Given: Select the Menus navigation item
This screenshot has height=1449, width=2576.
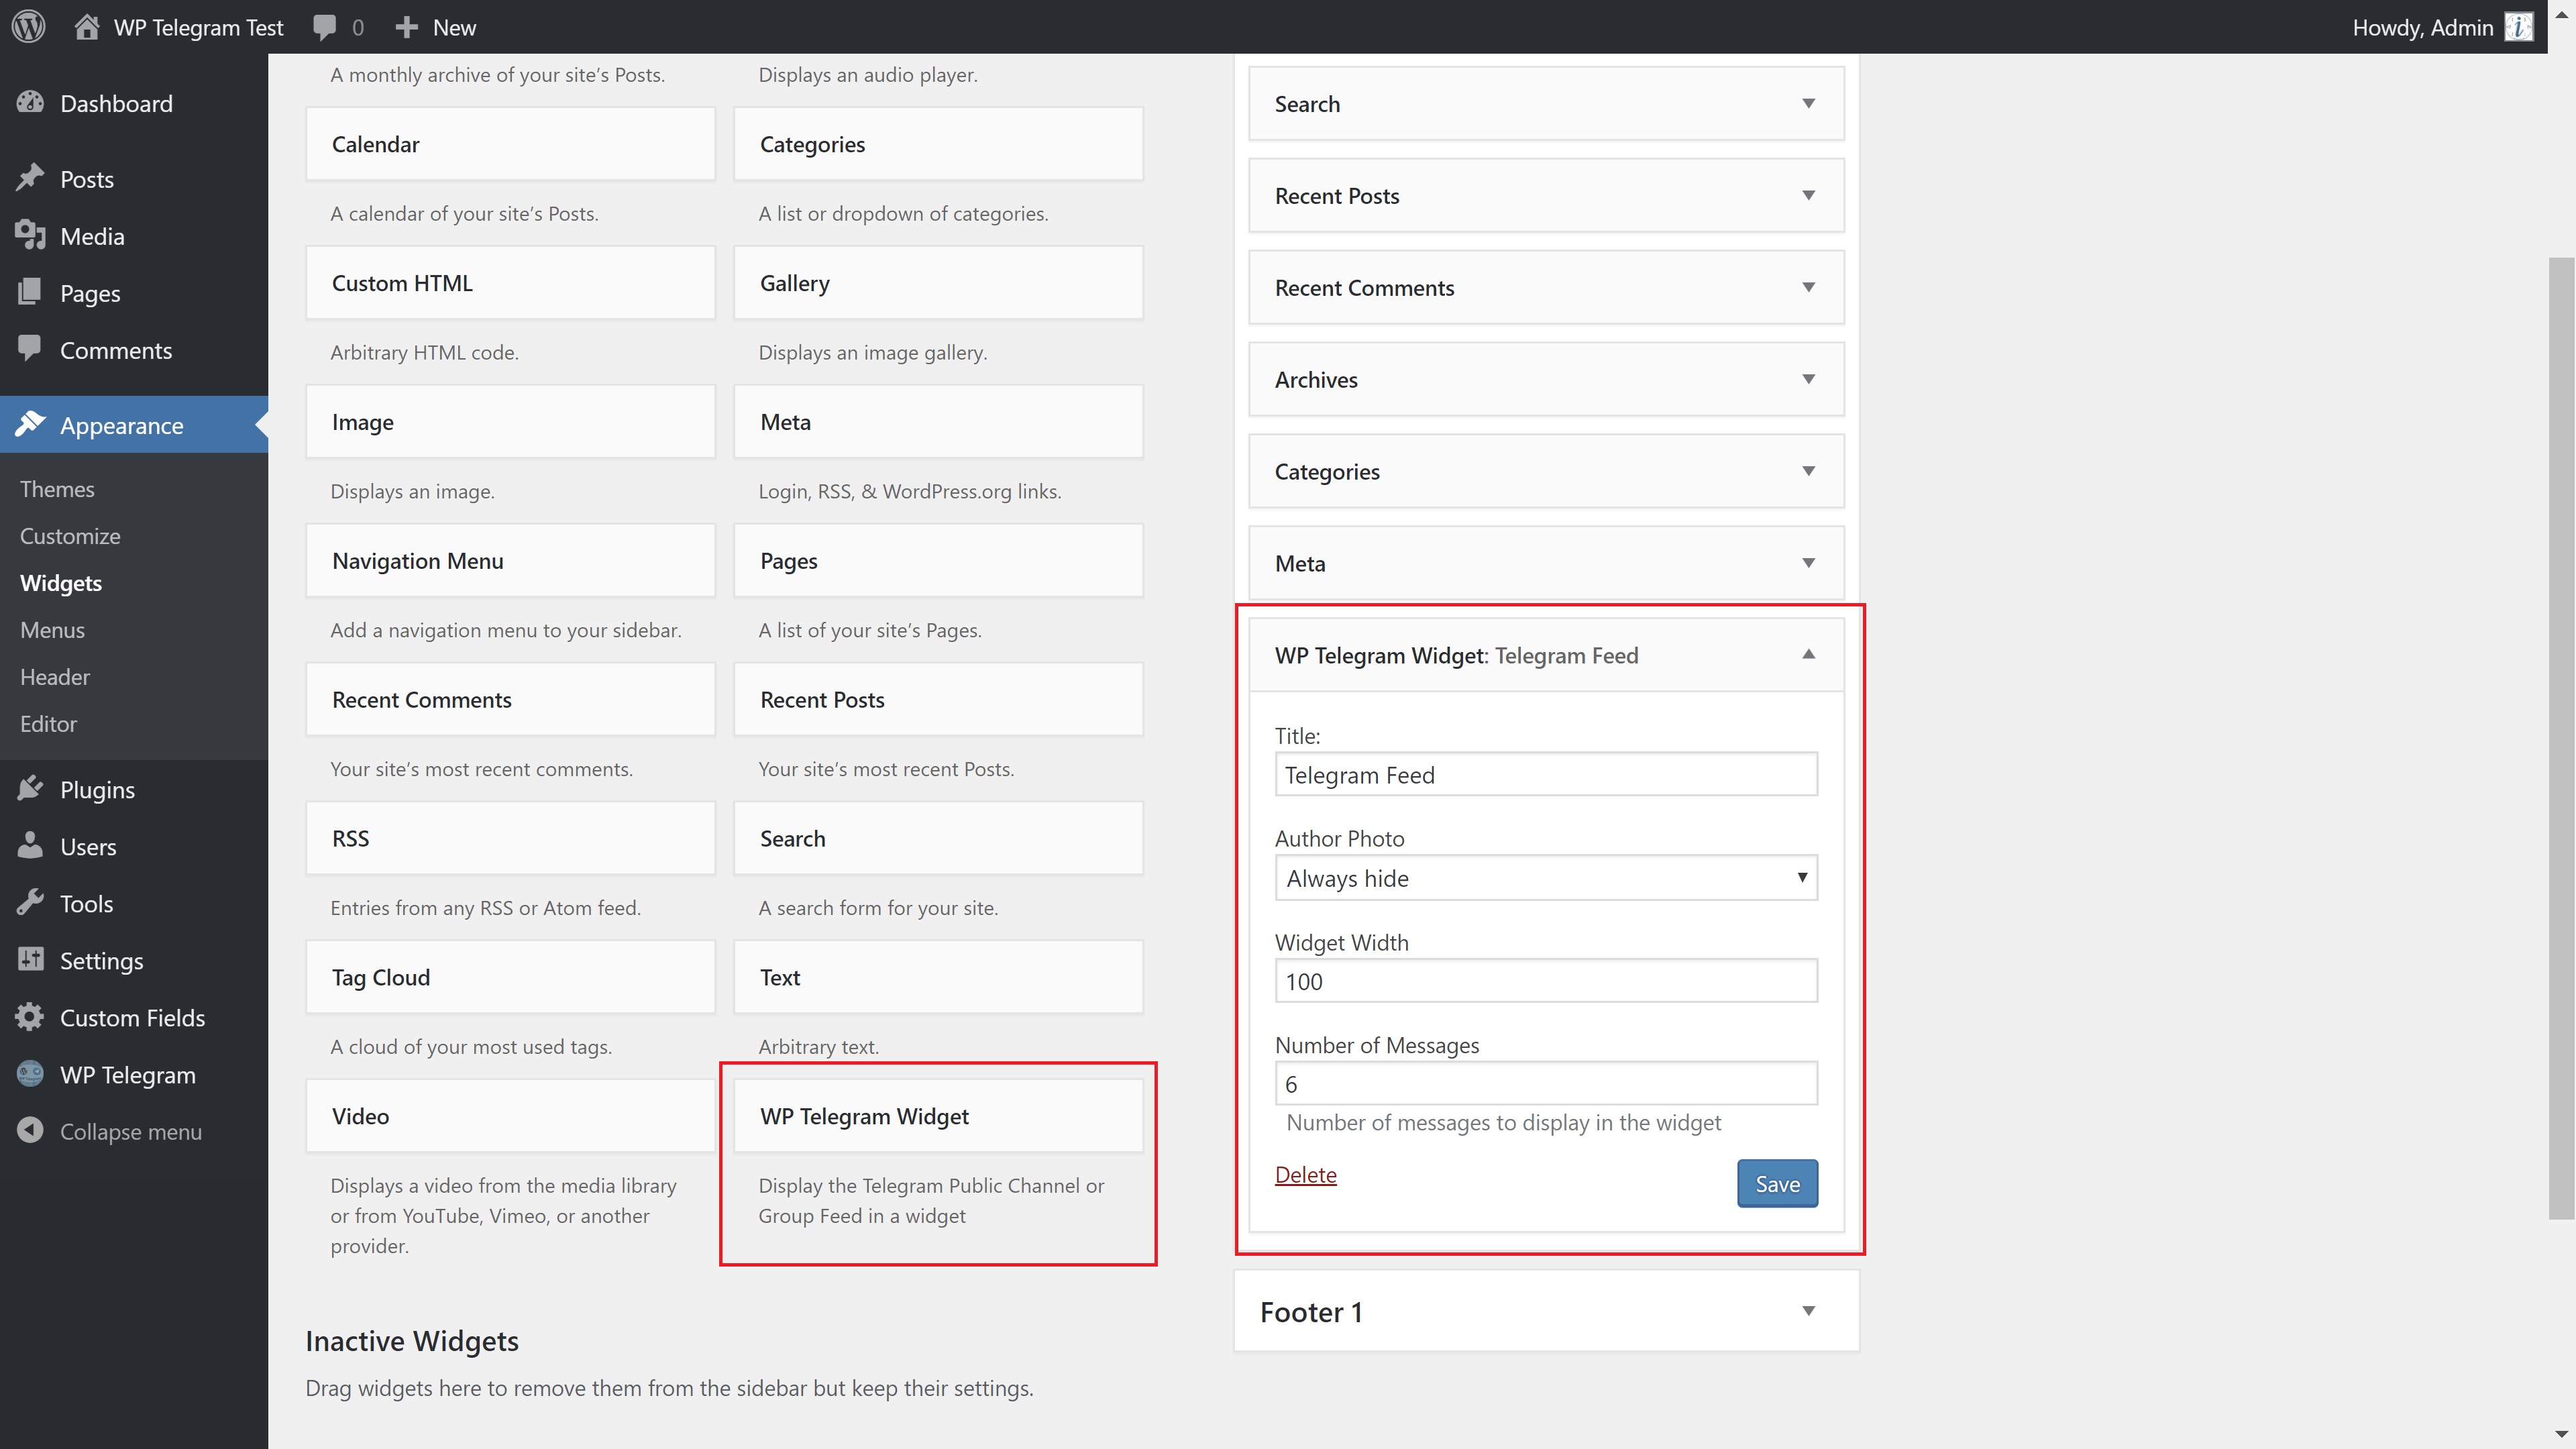Looking at the screenshot, I should click(x=51, y=628).
